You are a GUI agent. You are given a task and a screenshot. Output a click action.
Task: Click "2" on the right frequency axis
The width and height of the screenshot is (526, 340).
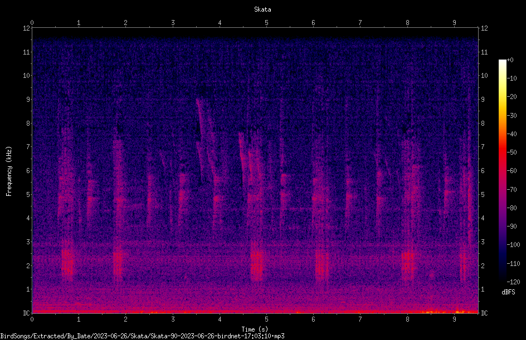click(483, 265)
